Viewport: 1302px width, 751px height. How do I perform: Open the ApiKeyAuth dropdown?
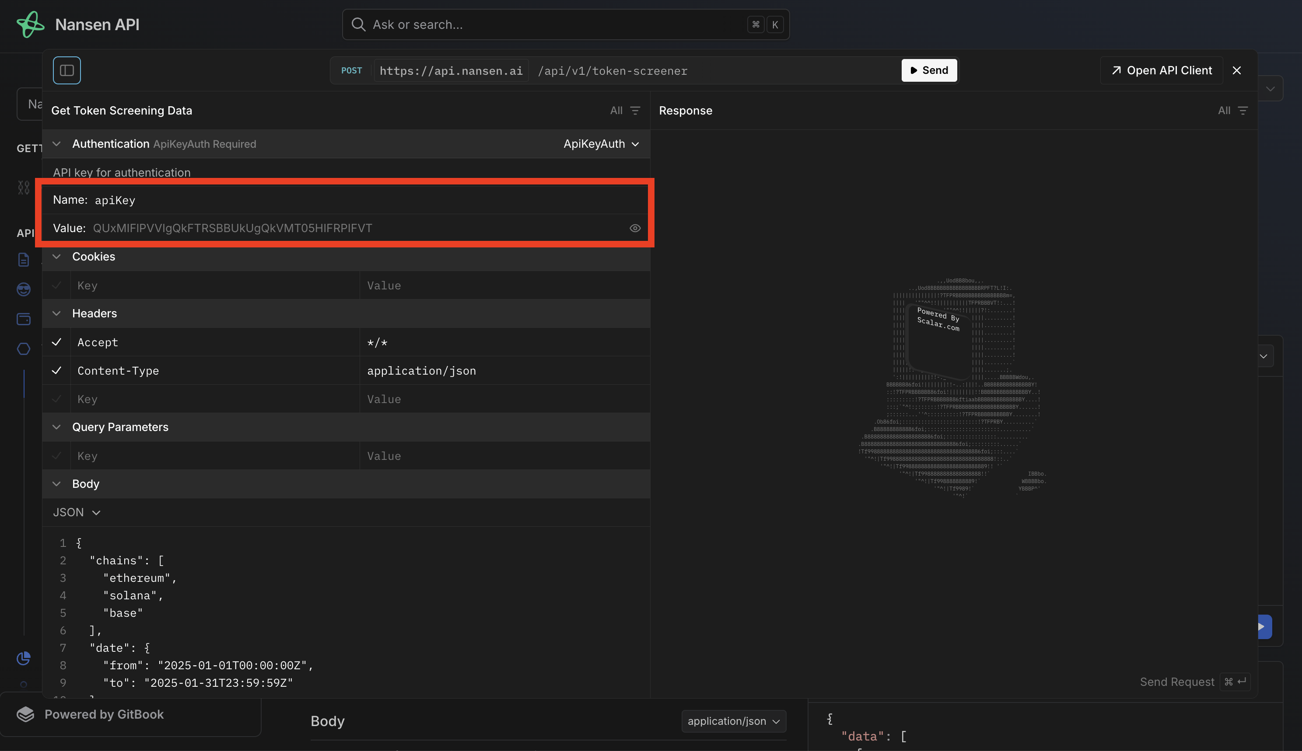point(601,144)
